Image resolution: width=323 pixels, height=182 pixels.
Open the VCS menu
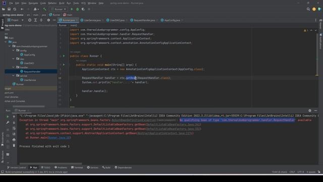(x=83, y=3)
